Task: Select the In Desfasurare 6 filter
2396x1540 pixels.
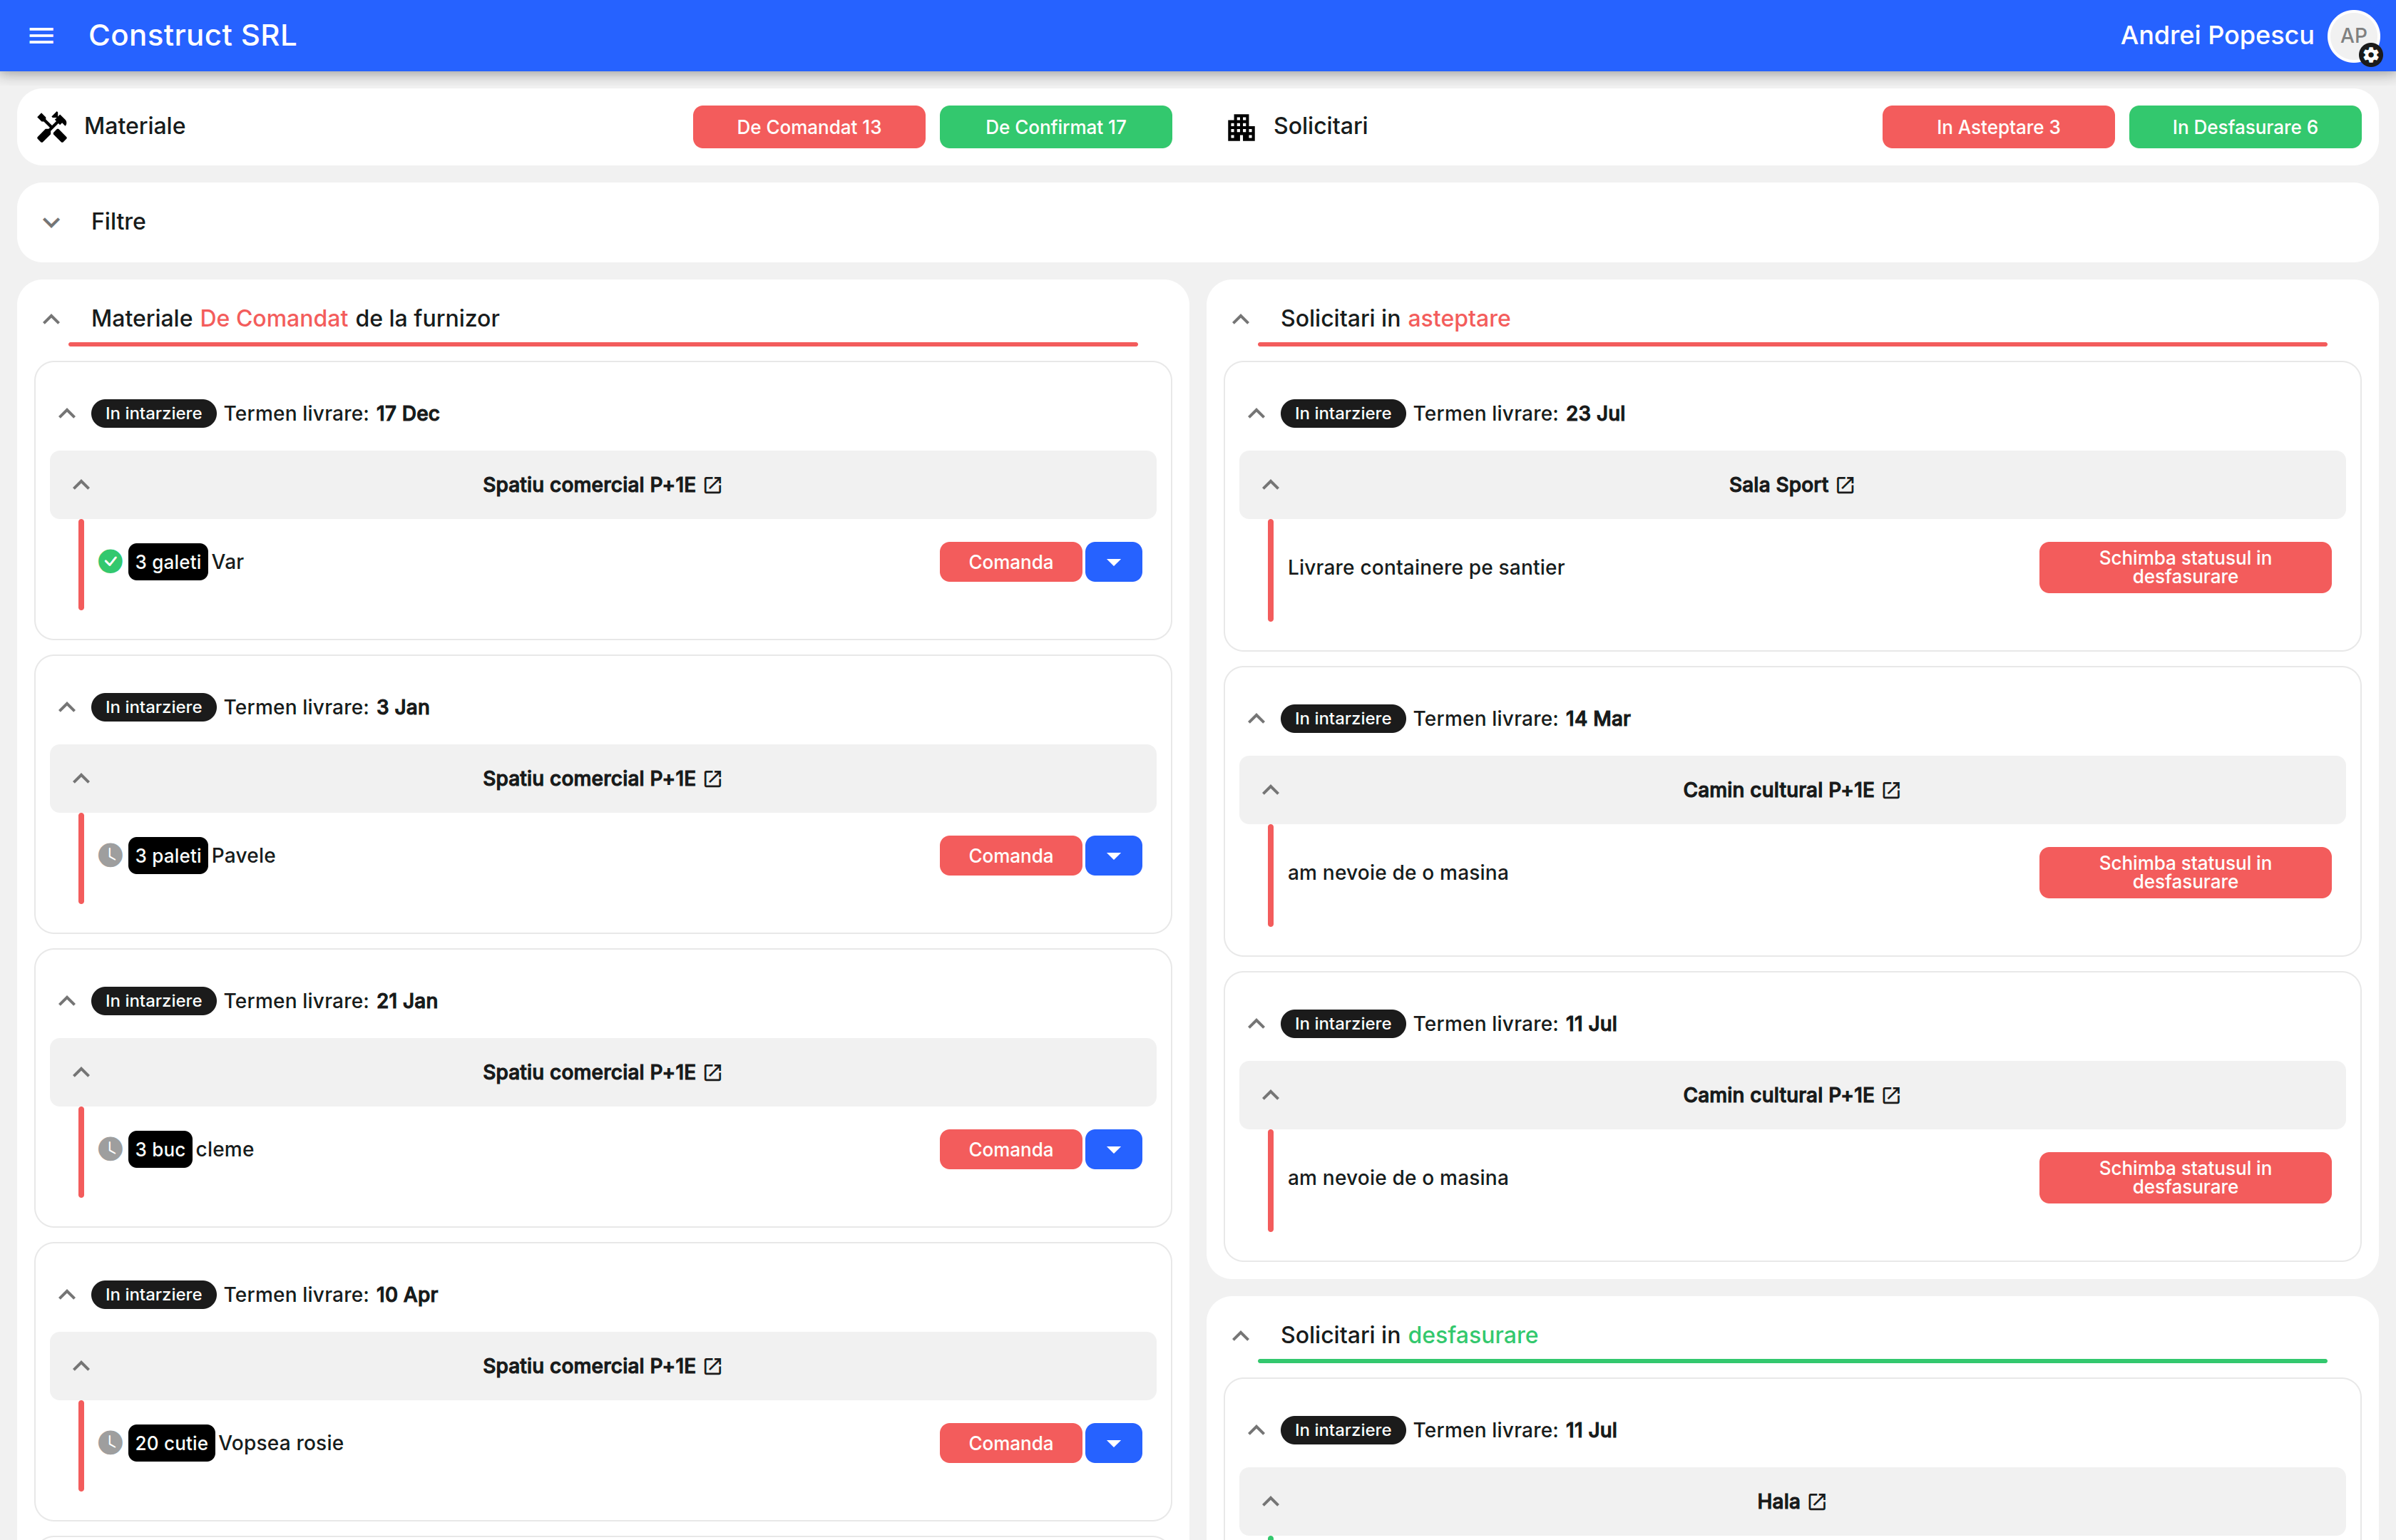Action: click(x=2244, y=127)
